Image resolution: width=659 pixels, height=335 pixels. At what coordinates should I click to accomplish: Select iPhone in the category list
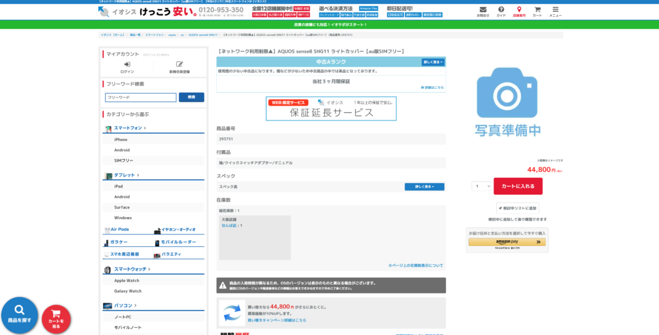click(121, 139)
